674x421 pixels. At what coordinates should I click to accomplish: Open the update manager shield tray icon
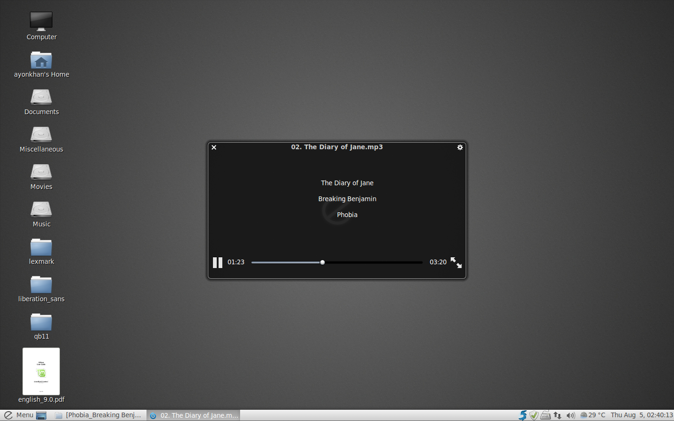pyautogui.click(x=534, y=415)
